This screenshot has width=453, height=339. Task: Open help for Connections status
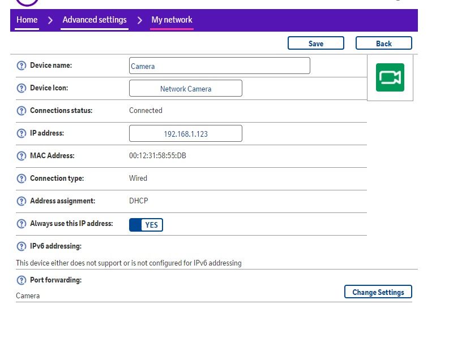coord(22,111)
